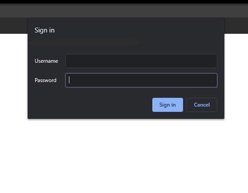
Task: Click white page area right of the dialog
Action: (236, 76)
